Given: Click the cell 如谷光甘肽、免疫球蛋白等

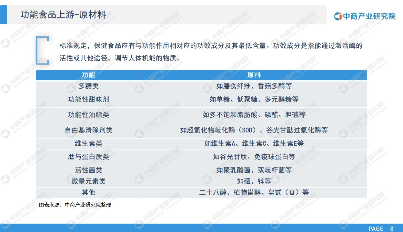Looking at the screenshot, I should pos(254,157).
